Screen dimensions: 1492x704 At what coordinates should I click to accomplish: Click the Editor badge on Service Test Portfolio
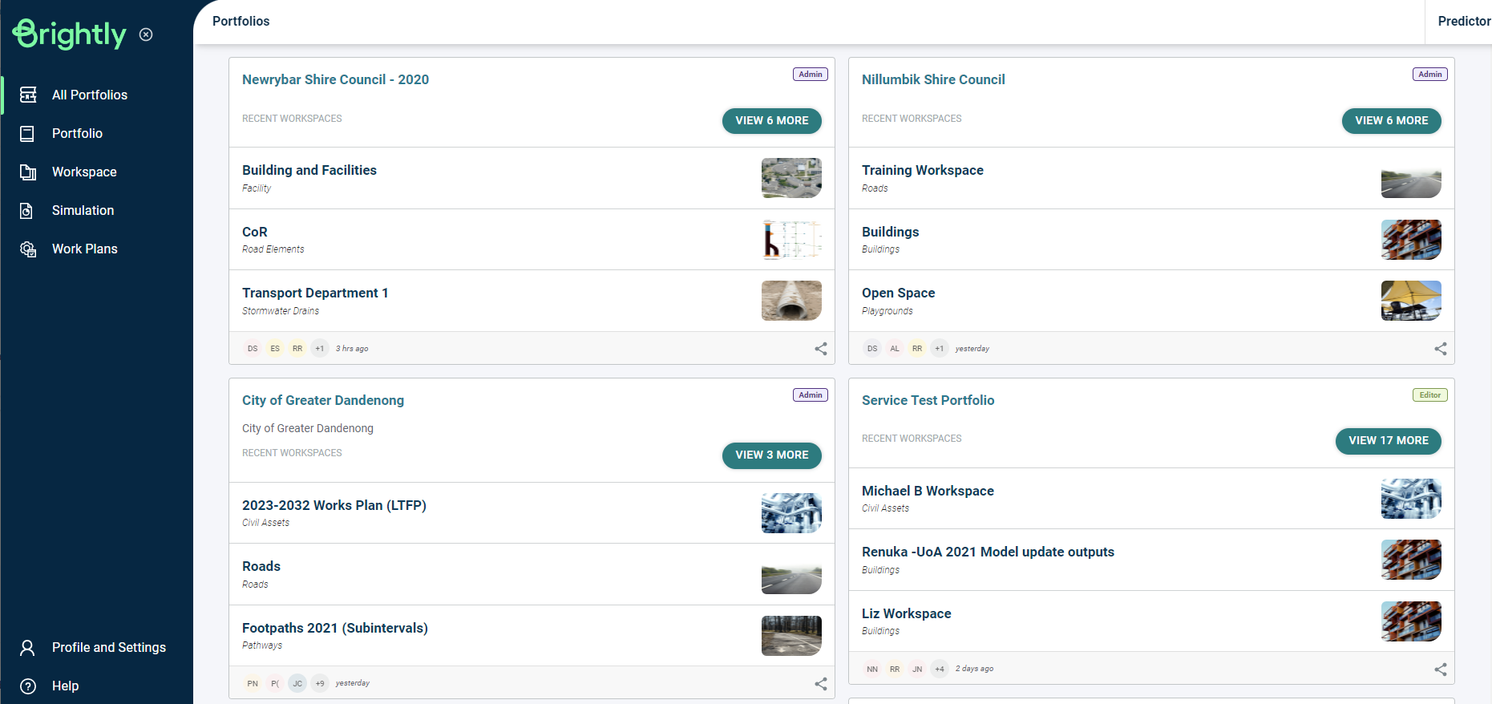pos(1430,395)
